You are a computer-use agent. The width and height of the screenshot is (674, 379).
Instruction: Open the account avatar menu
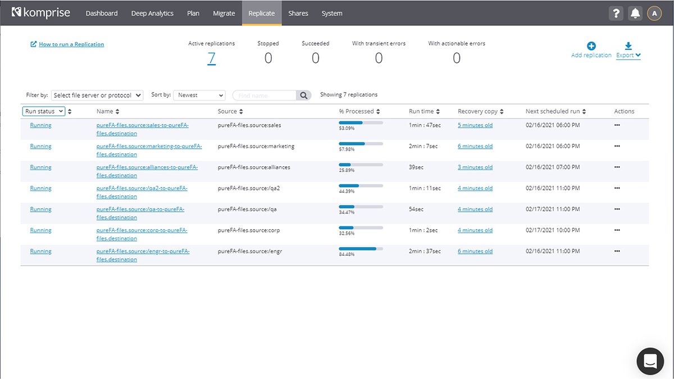654,13
